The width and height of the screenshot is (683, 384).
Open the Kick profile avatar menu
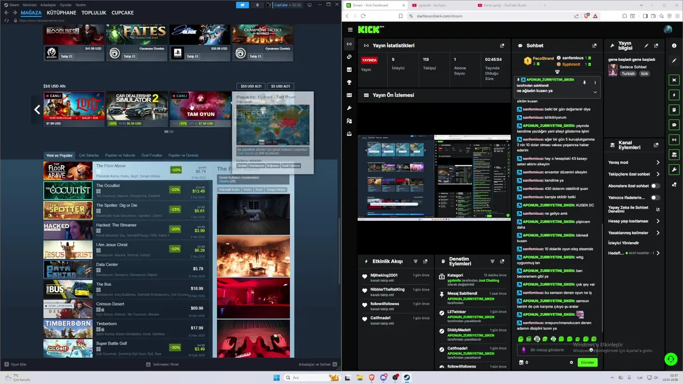click(x=668, y=30)
